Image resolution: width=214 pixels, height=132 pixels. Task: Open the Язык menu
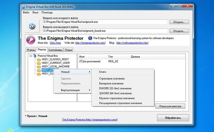pyautogui.click(x=35, y=12)
